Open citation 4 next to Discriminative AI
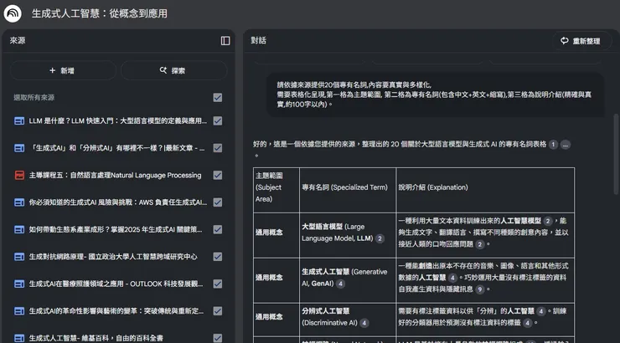 [364, 323]
